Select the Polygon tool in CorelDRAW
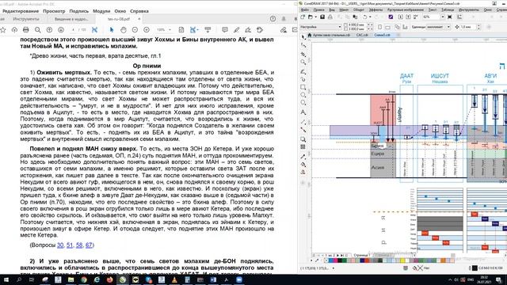The image size is (507, 285). [303, 102]
